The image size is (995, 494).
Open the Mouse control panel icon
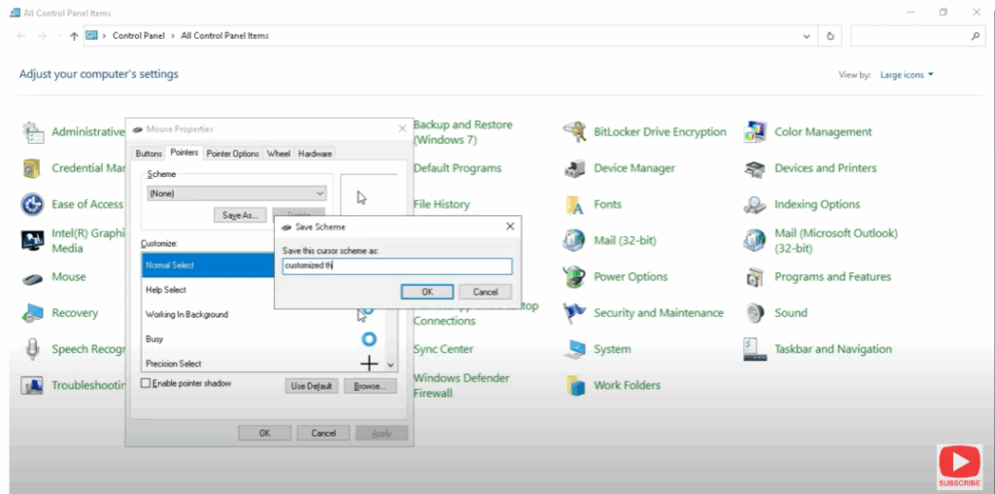32,277
